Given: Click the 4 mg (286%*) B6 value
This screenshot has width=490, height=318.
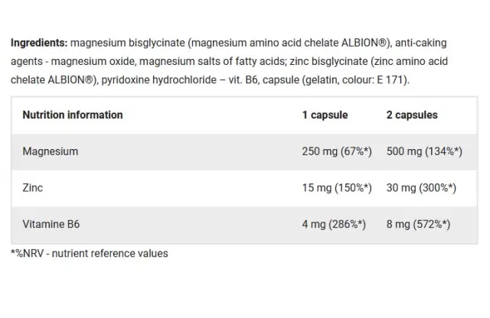Looking at the screenshot, I should point(334,224).
